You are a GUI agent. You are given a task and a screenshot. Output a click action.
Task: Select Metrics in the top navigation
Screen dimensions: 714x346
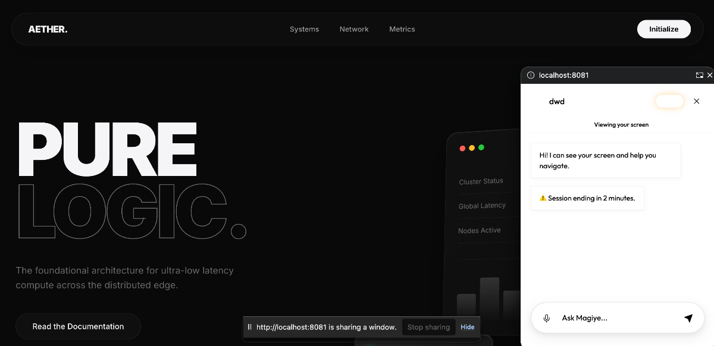coord(402,29)
